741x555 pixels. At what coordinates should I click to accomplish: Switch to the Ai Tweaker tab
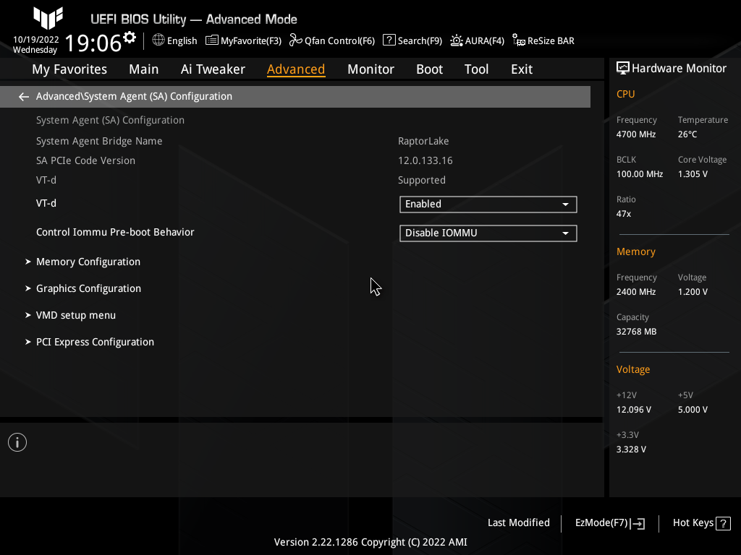pyautogui.click(x=213, y=69)
